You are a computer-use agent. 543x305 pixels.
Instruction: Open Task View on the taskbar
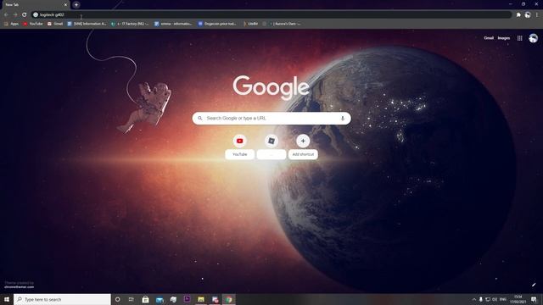click(x=132, y=299)
